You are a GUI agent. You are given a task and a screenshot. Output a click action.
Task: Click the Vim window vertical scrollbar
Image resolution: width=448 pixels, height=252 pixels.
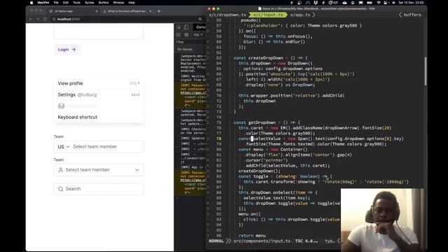(426, 71)
